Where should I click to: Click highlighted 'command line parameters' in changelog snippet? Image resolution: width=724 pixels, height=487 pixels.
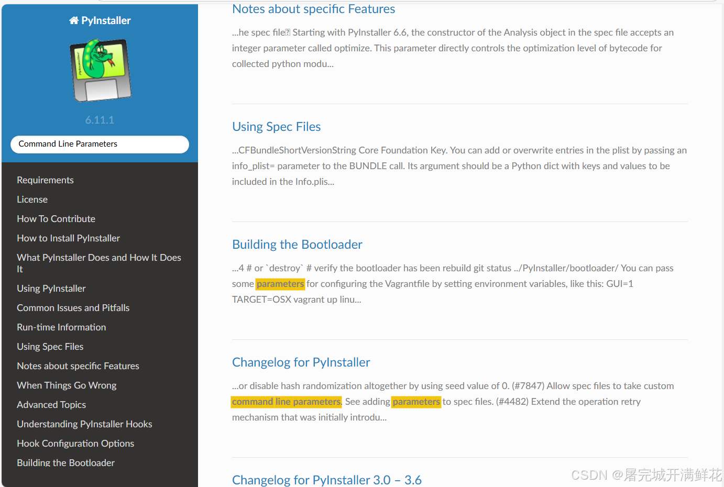[x=286, y=402]
